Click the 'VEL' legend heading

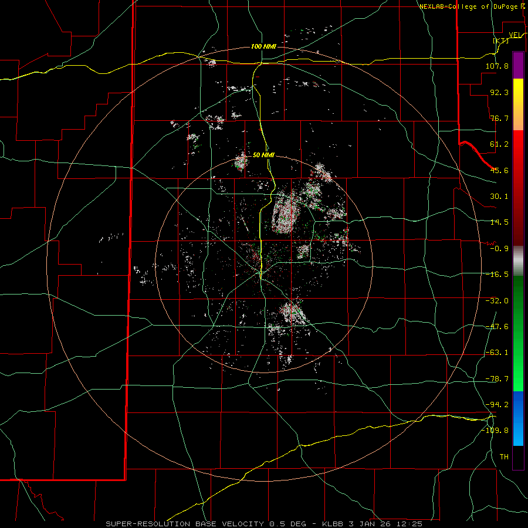click(516, 35)
